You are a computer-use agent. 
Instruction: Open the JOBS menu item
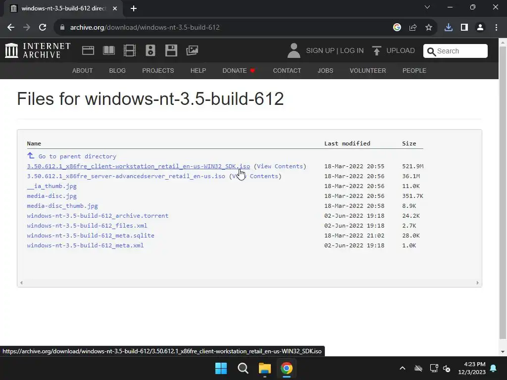click(x=325, y=70)
